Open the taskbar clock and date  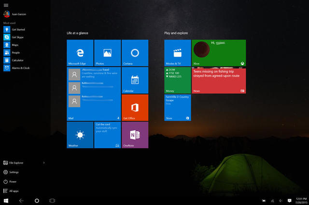pyautogui.click(x=301, y=201)
